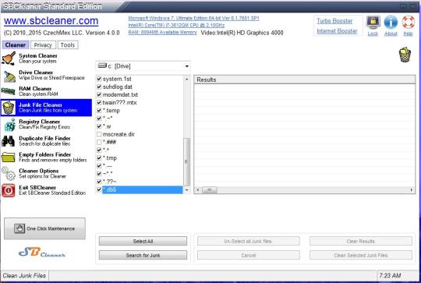Click the red Exit SBCleaner power icon

pyautogui.click(x=9, y=190)
